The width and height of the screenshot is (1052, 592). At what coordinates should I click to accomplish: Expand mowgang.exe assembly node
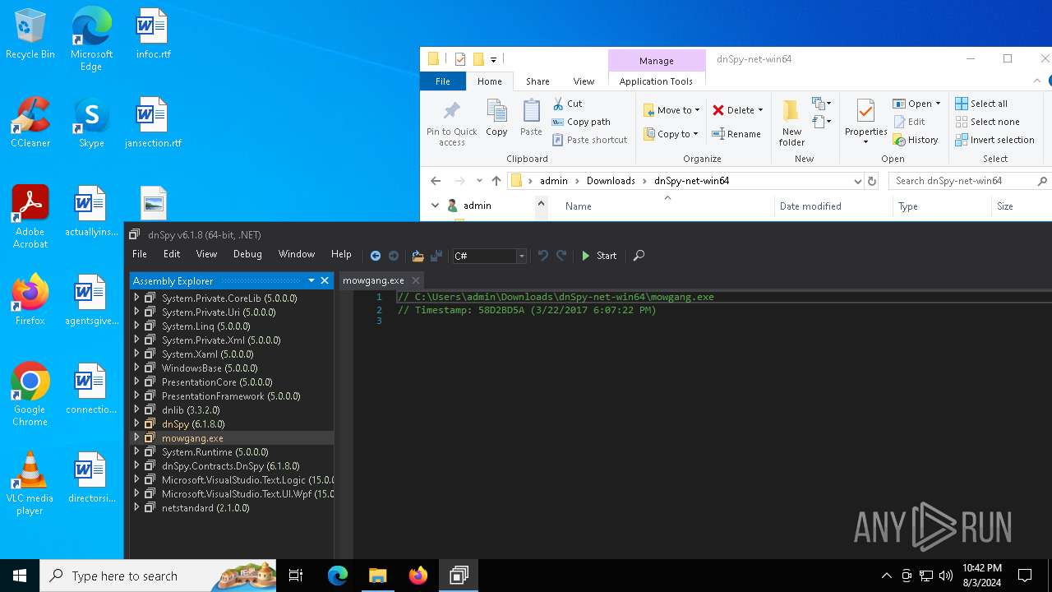(x=136, y=437)
